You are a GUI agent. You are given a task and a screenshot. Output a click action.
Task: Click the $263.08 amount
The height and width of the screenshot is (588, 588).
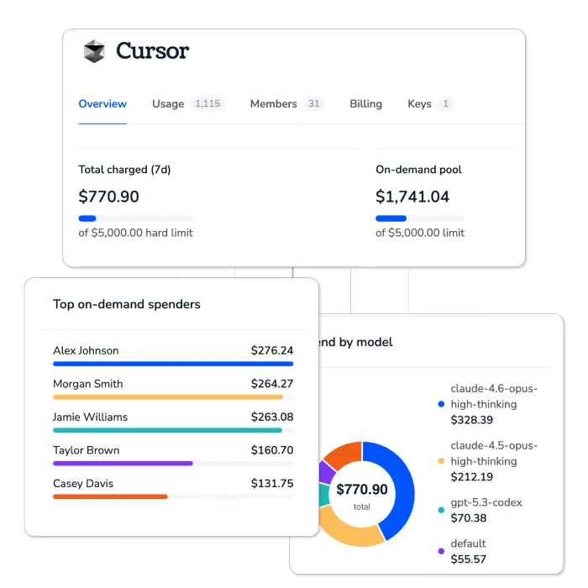tap(272, 417)
